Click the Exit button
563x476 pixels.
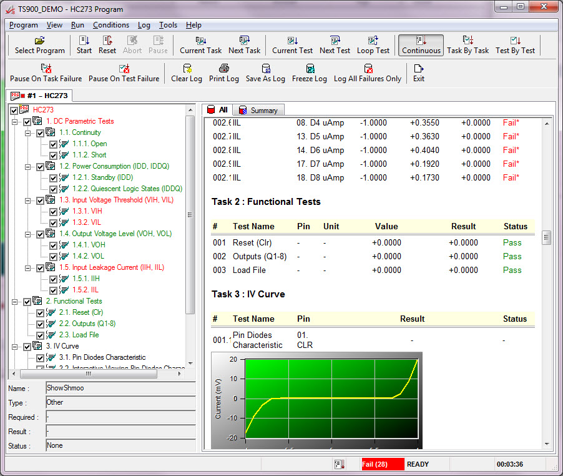pyautogui.click(x=418, y=73)
